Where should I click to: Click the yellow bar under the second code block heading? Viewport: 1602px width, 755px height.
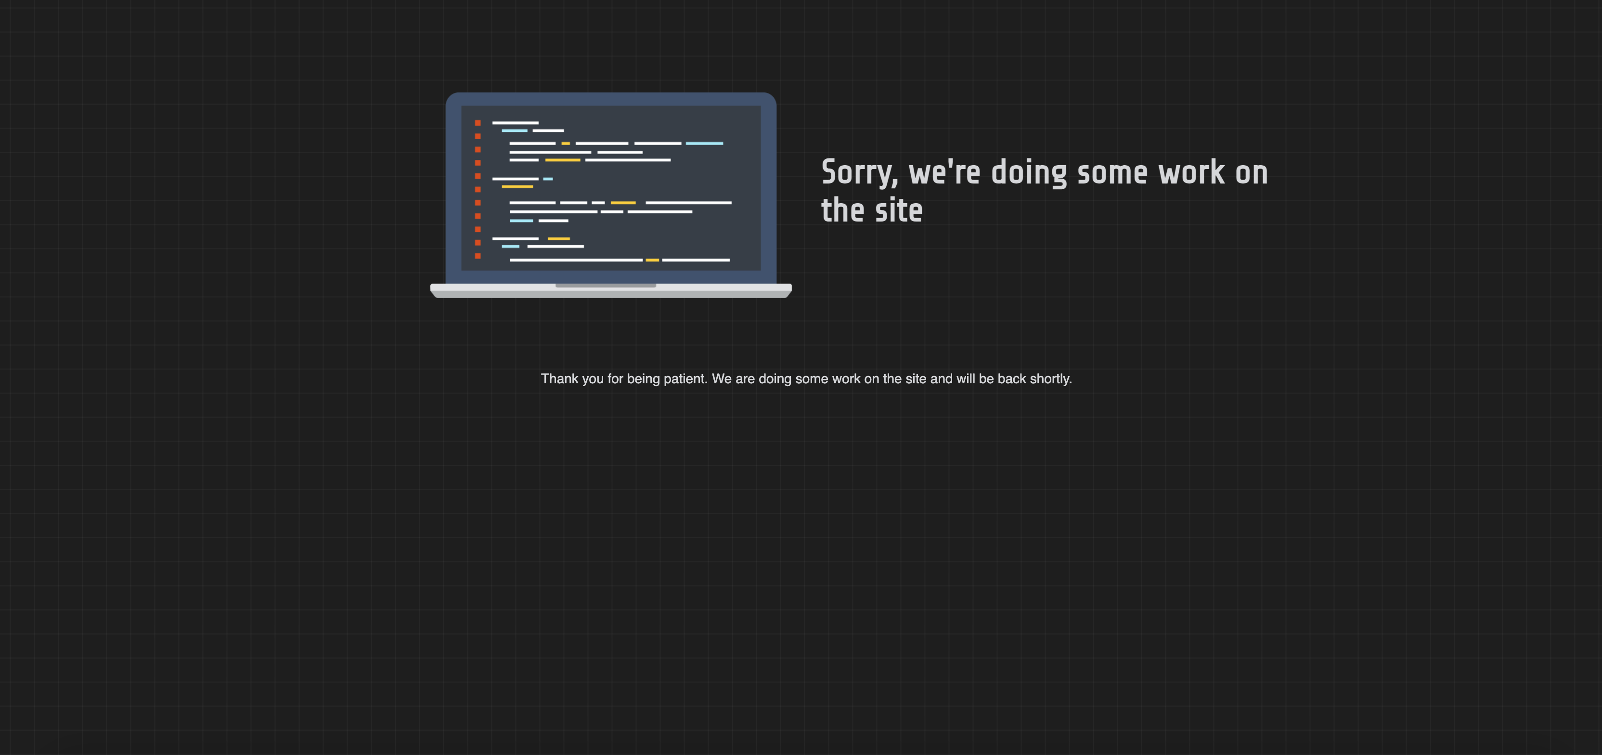click(517, 186)
